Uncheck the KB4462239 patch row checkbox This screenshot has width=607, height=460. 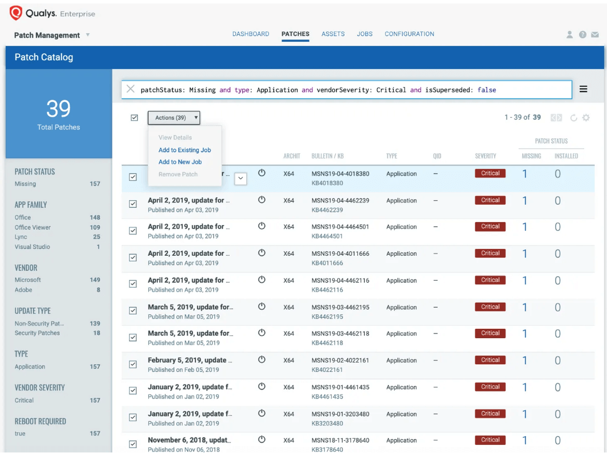point(133,205)
